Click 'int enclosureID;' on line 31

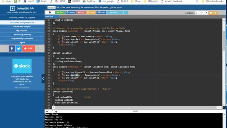[x=65, y=58]
